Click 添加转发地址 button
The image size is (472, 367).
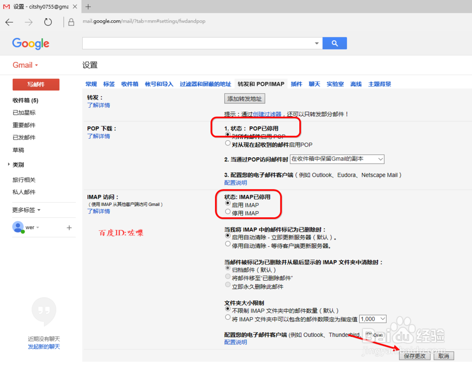pyautogui.click(x=244, y=99)
